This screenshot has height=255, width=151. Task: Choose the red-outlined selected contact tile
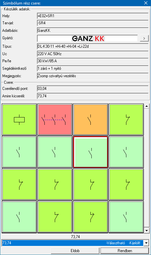pyautogui.click(x=91, y=152)
